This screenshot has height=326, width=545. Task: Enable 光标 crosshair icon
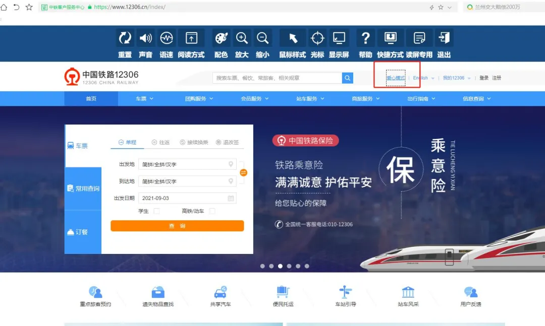tap(317, 38)
